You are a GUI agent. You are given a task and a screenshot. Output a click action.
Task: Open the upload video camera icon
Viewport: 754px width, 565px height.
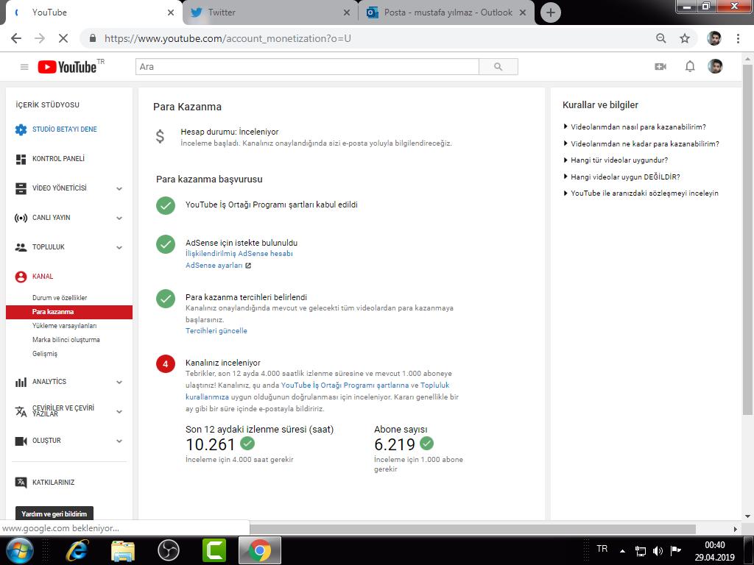click(660, 67)
